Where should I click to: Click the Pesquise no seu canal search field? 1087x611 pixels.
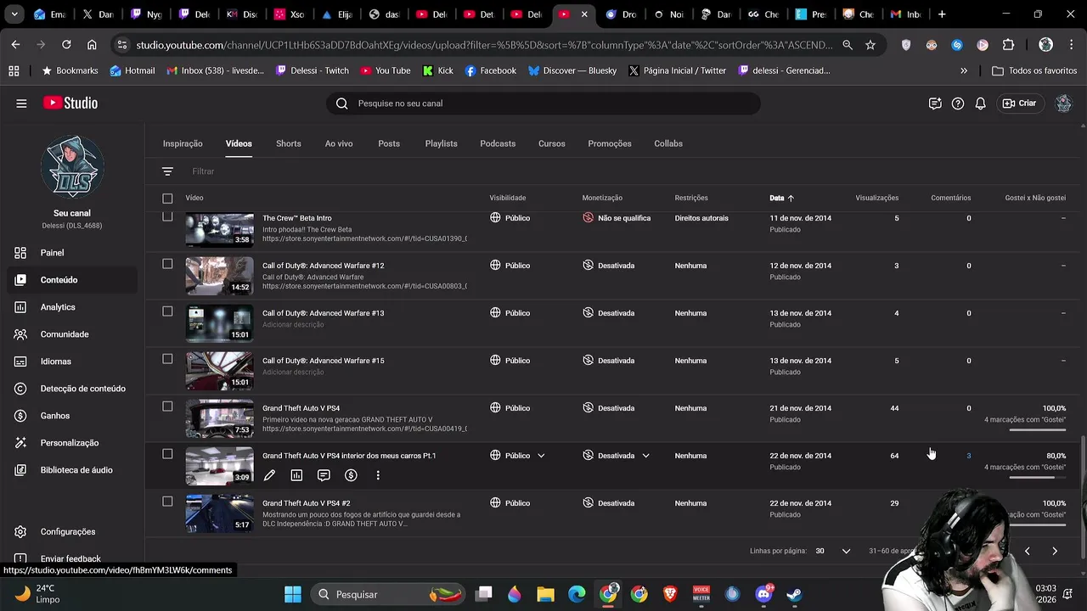point(543,104)
